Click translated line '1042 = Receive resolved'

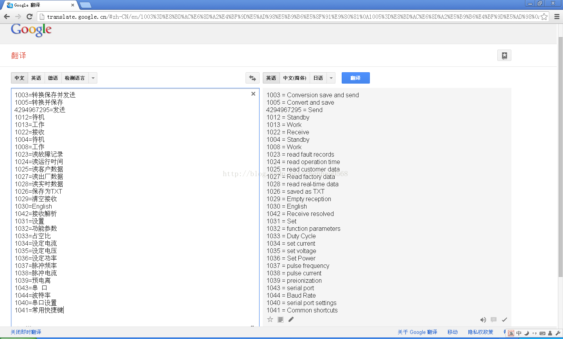click(300, 214)
